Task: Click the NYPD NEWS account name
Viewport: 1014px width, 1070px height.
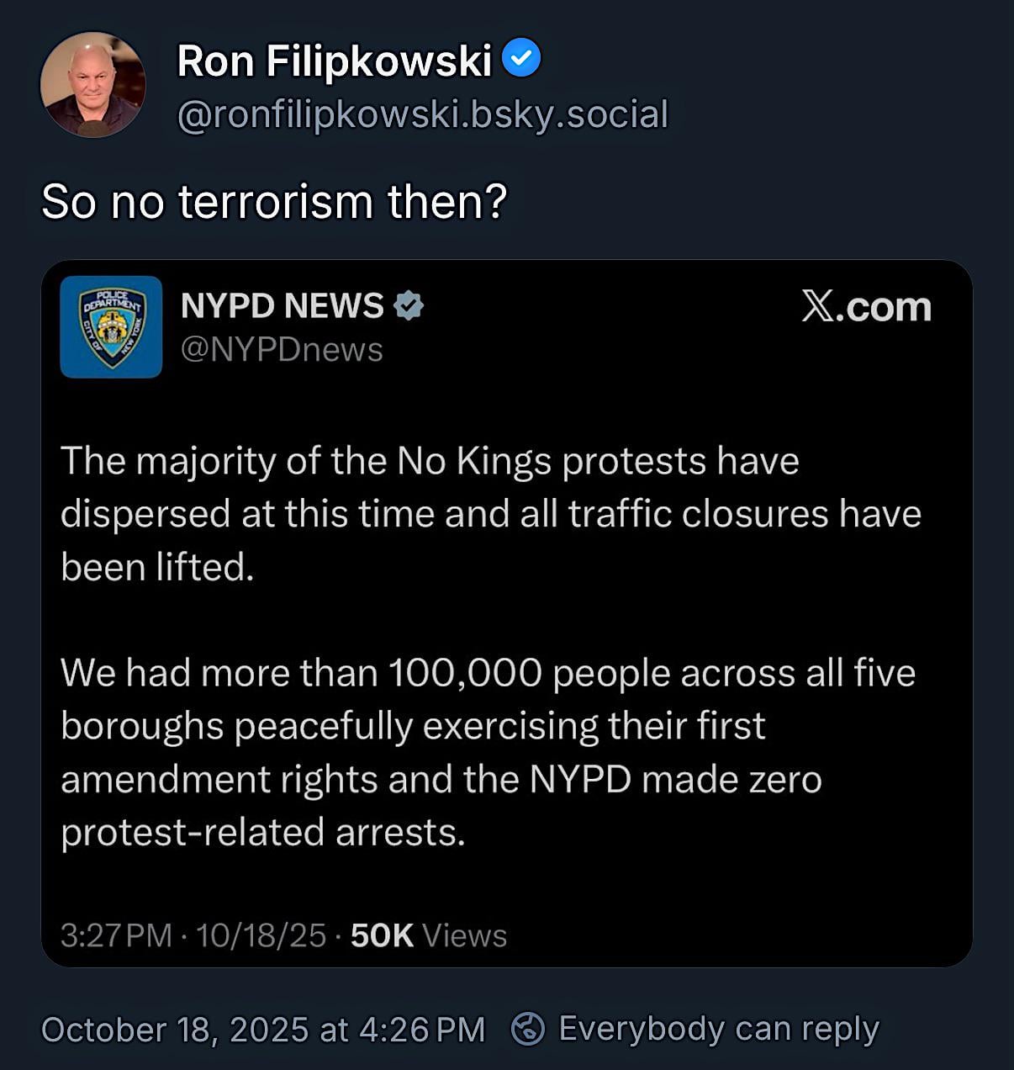Action: coord(282,306)
